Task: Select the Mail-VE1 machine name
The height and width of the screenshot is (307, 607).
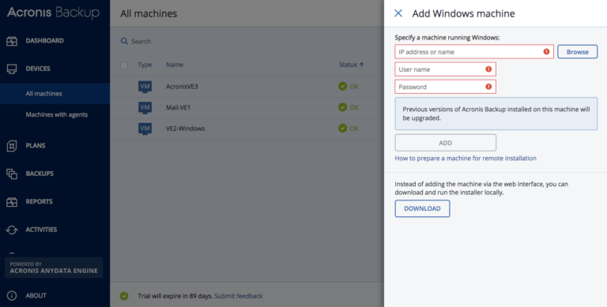Action: coord(178,107)
